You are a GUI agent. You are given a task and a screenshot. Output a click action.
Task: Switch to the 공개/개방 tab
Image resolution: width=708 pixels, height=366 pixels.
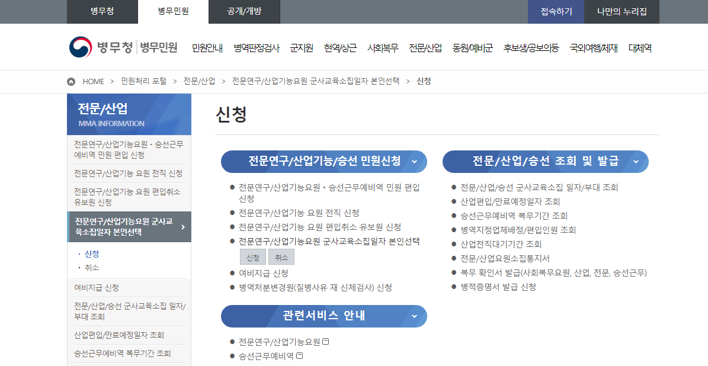click(x=244, y=12)
